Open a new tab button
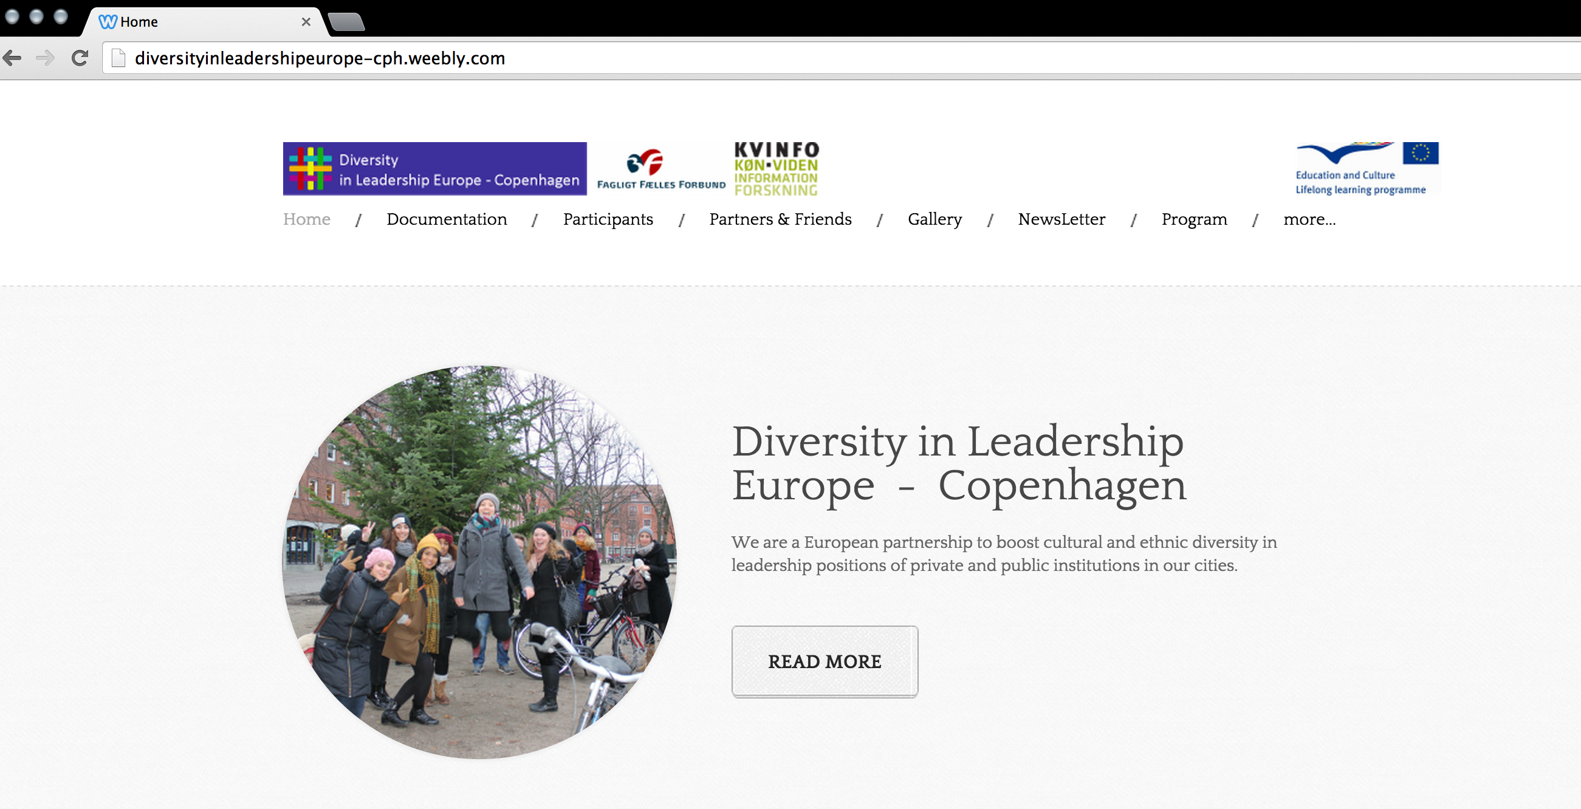Screen dimensions: 1581x809 coord(346,22)
